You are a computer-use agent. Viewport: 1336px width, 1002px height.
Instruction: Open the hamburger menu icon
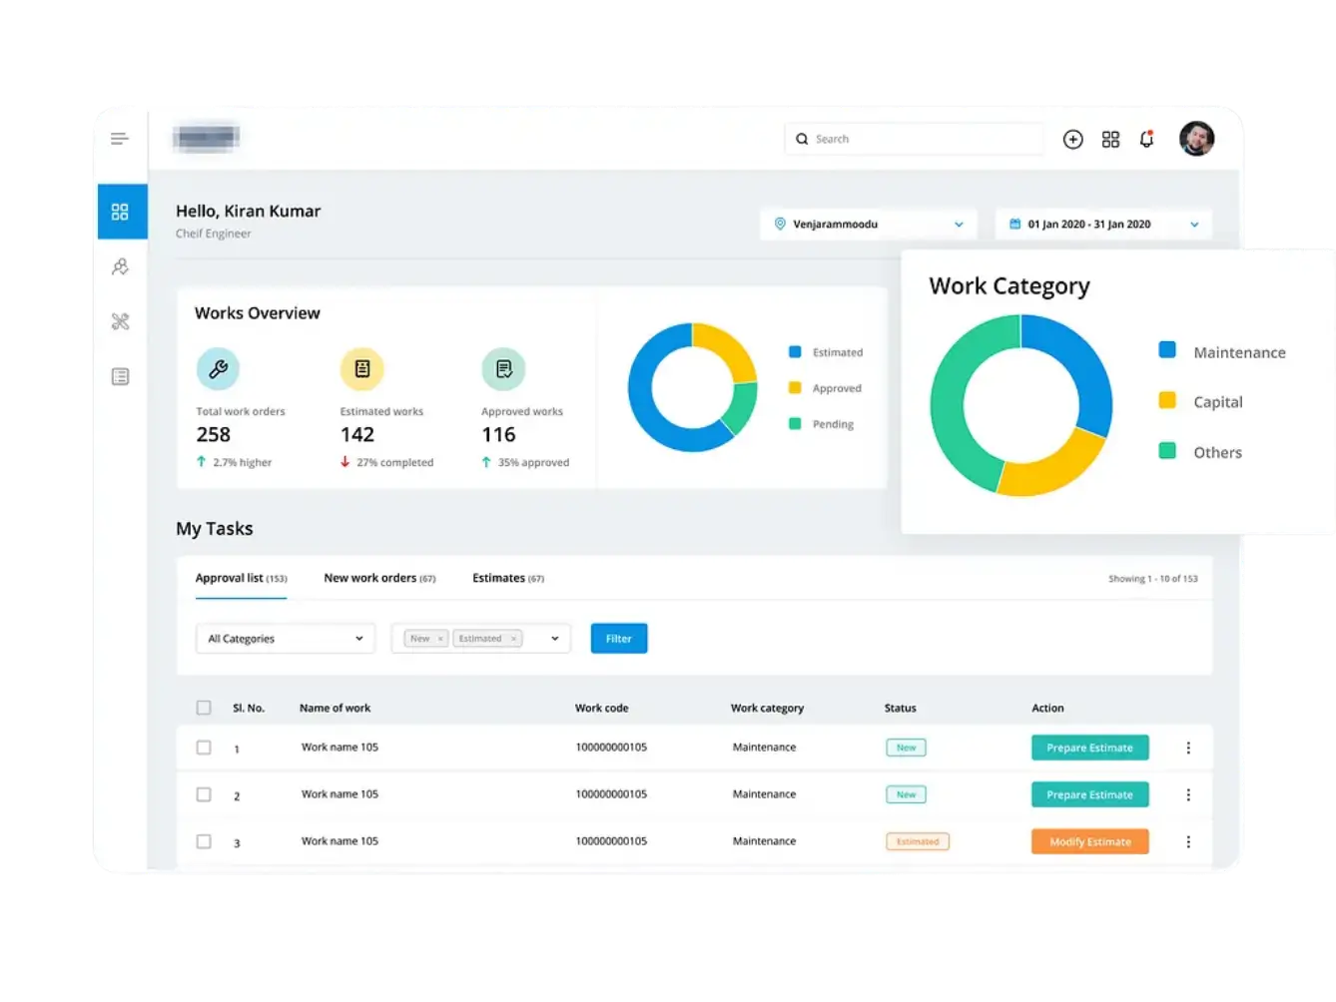[x=120, y=139]
